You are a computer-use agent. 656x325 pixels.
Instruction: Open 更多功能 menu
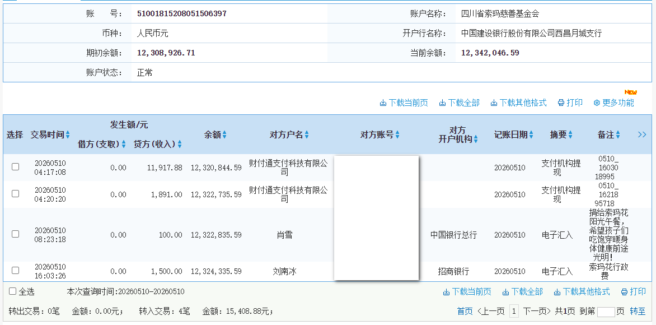[x=614, y=103]
